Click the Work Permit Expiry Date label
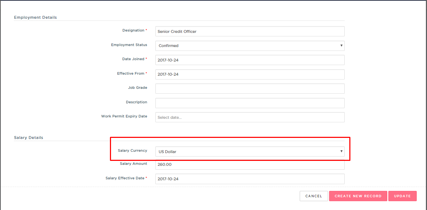Screen dimensions: 427x210 coord(124,116)
